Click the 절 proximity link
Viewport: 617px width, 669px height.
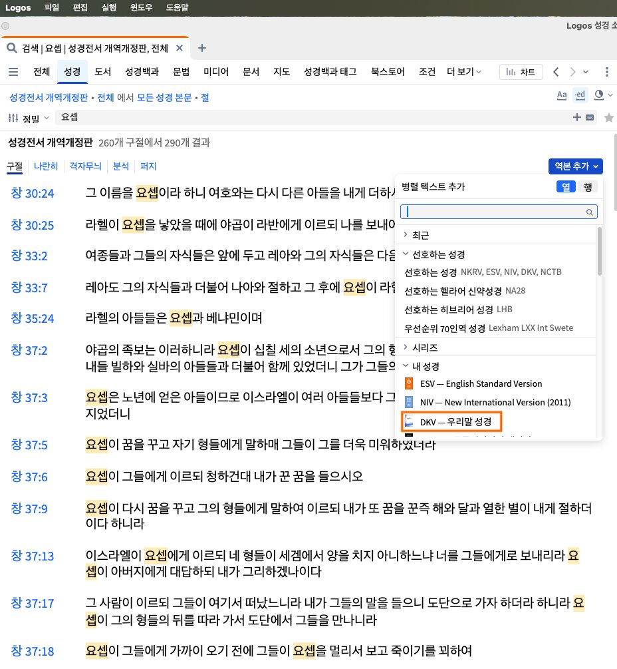click(205, 98)
